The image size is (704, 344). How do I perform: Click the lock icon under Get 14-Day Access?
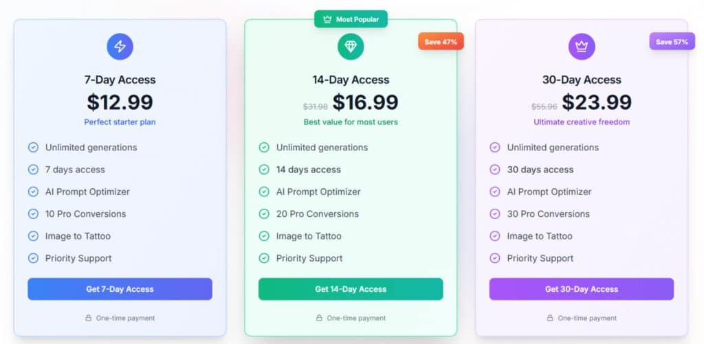pos(319,318)
